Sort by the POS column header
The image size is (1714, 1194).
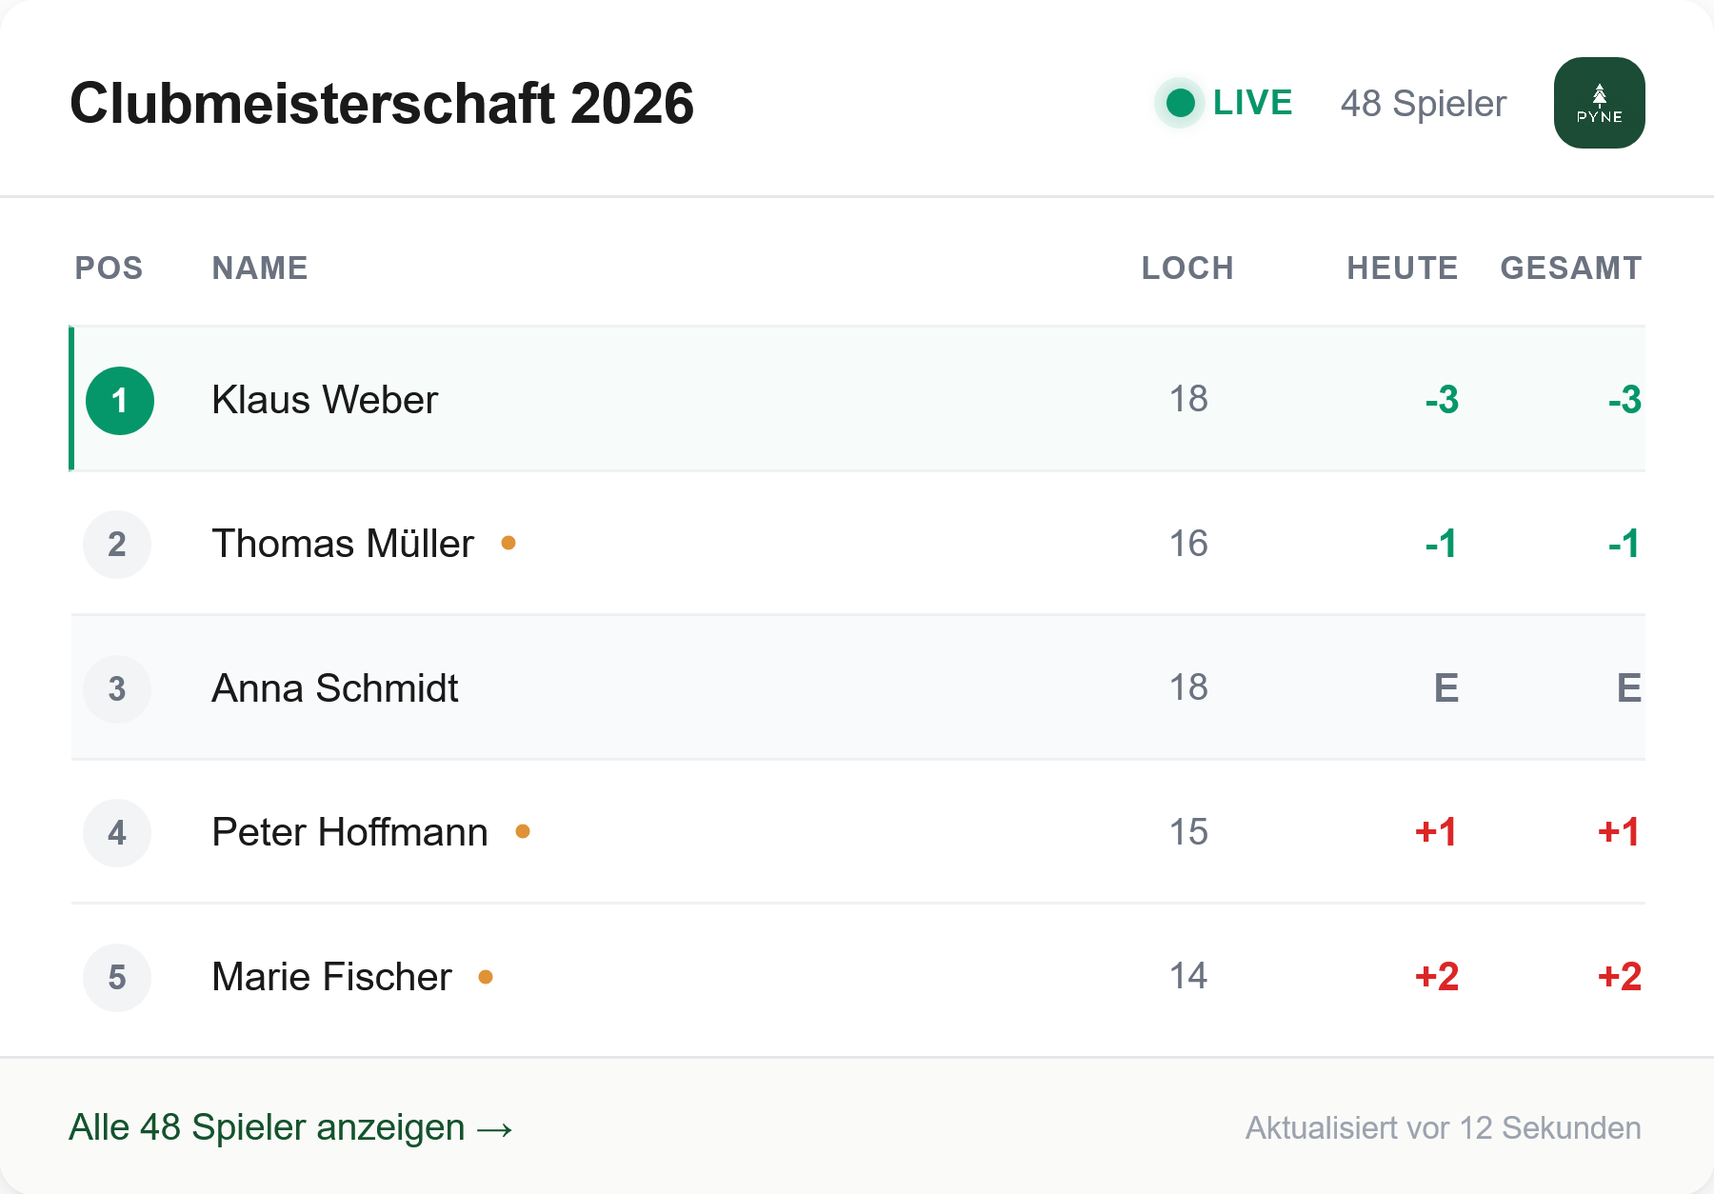click(x=109, y=269)
